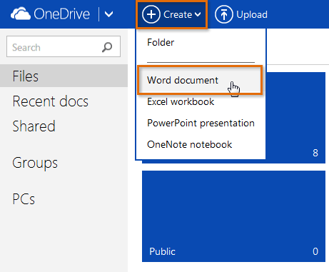This screenshot has height=272, width=329.
Task: Open PCs in the sidebar
Action: click(24, 199)
